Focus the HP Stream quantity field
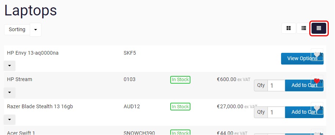This screenshot has height=135, width=335. click(x=276, y=85)
